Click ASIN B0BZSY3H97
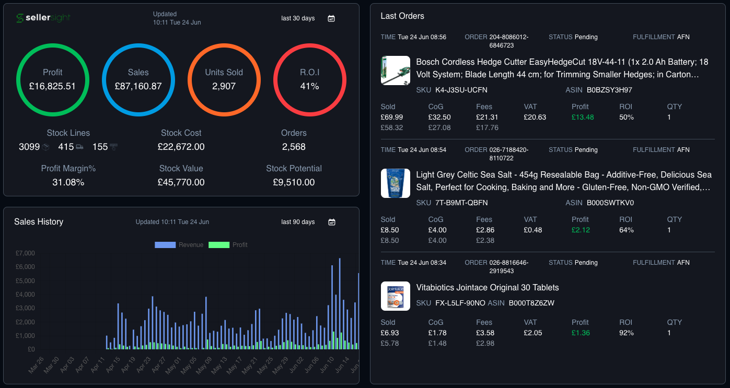This screenshot has width=730, height=388. [609, 90]
